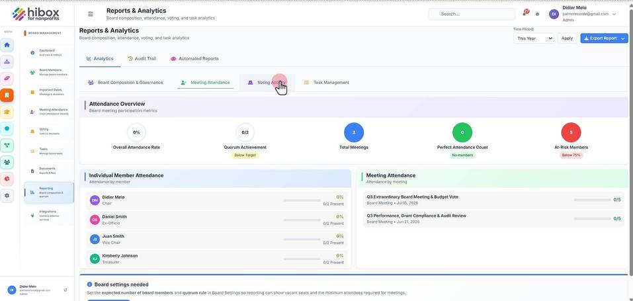The image size is (633, 301).
Task: Focus the Search field
Action: pyautogui.click(x=472, y=14)
